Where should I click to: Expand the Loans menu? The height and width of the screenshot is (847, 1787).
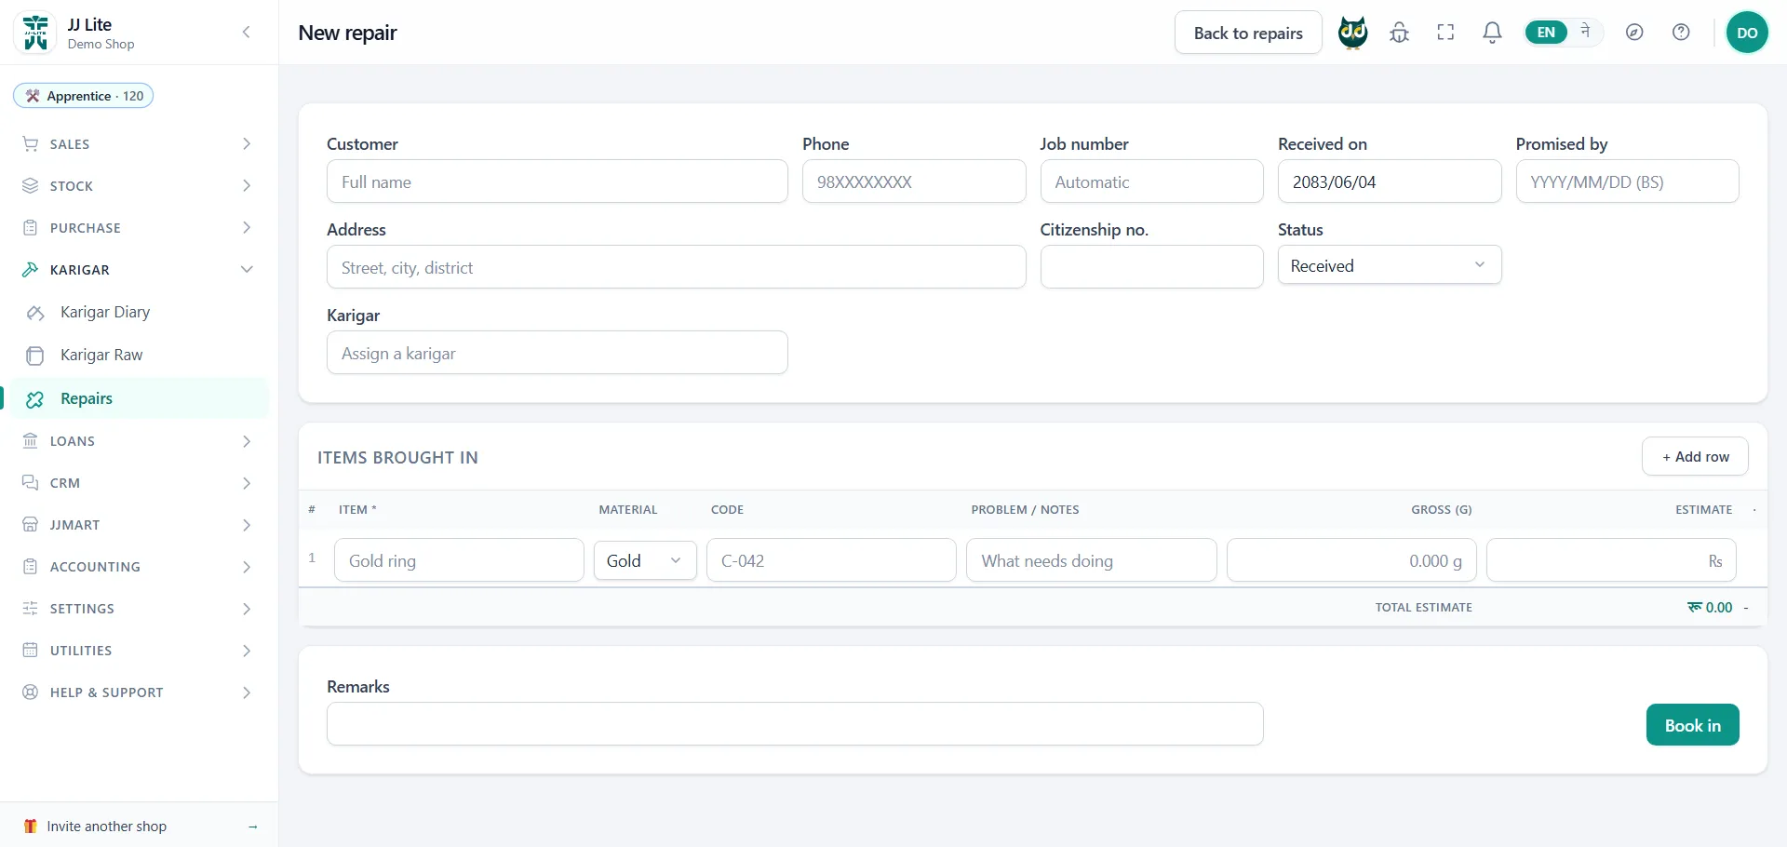[x=138, y=441]
